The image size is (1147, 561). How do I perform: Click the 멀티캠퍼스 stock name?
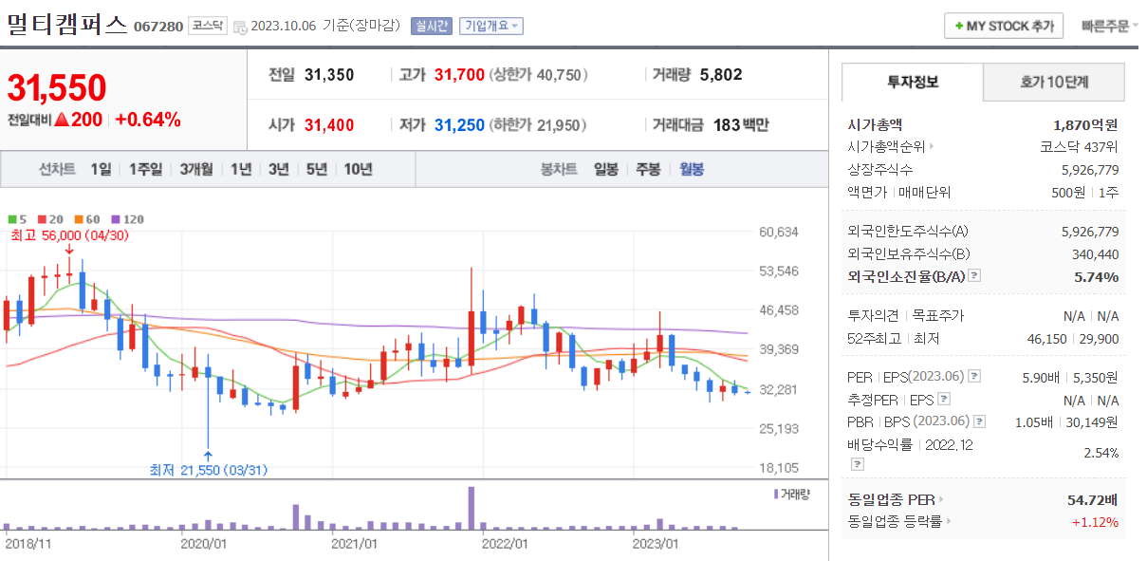coord(66,25)
